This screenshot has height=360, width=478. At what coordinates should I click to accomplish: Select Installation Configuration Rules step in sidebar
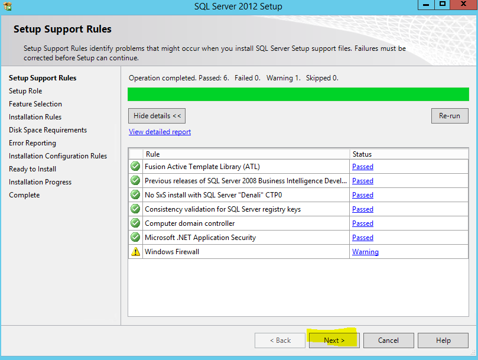(58, 156)
